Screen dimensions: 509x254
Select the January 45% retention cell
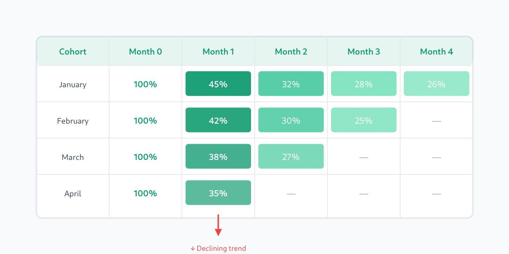pos(218,84)
